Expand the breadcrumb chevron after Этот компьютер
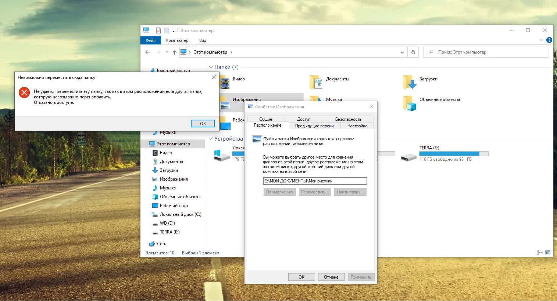The image size is (557, 301). (231, 52)
